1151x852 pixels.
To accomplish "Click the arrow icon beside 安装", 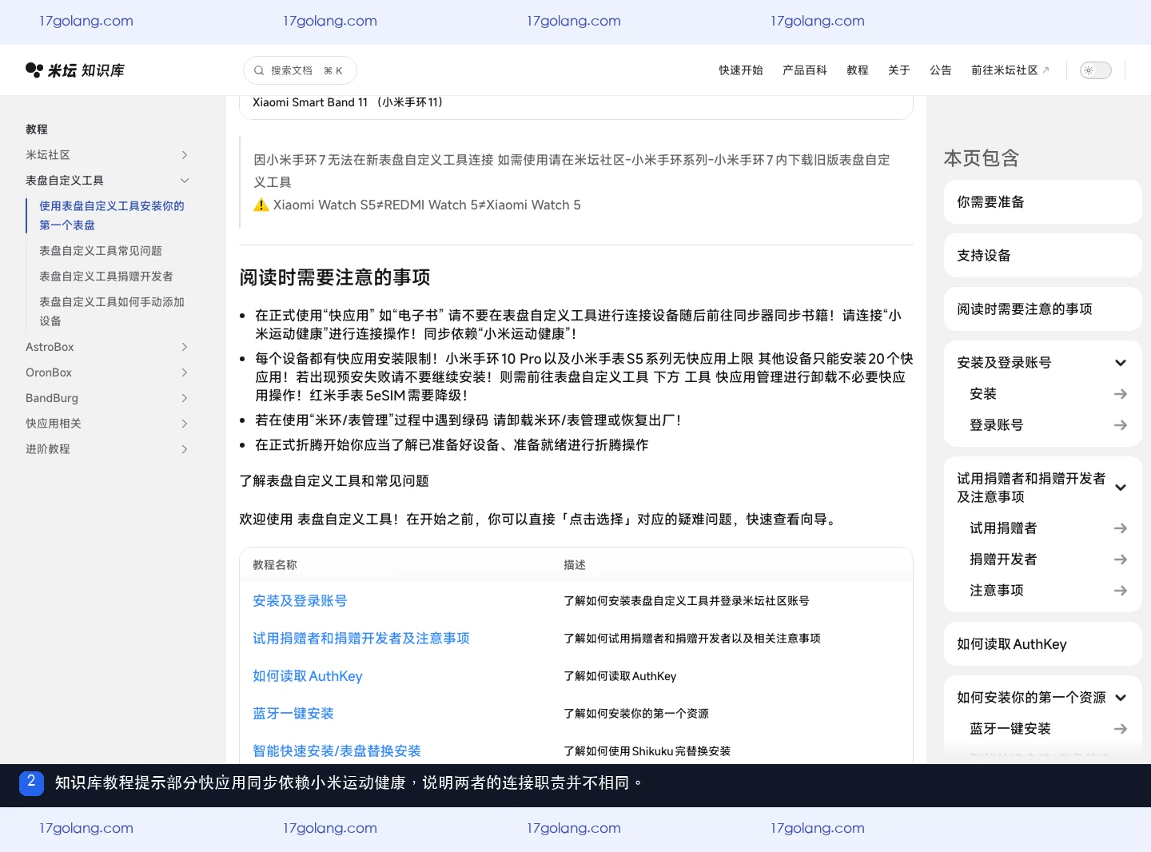I will tap(1121, 394).
